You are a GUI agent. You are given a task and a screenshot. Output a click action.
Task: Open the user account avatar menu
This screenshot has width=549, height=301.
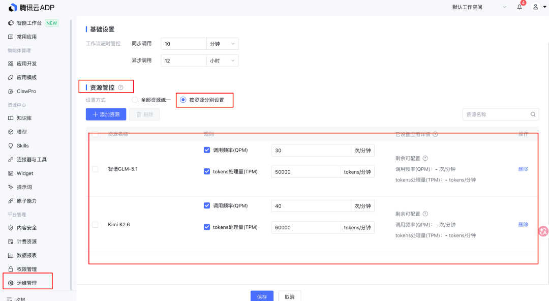(x=535, y=7)
